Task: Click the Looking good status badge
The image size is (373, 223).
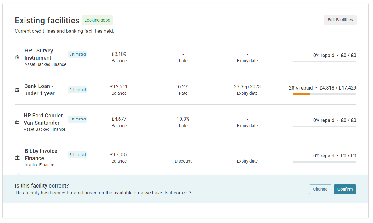Action: click(x=97, y=20)
